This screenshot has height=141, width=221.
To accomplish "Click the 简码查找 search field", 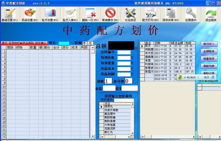I will click(x=124, y=100).
